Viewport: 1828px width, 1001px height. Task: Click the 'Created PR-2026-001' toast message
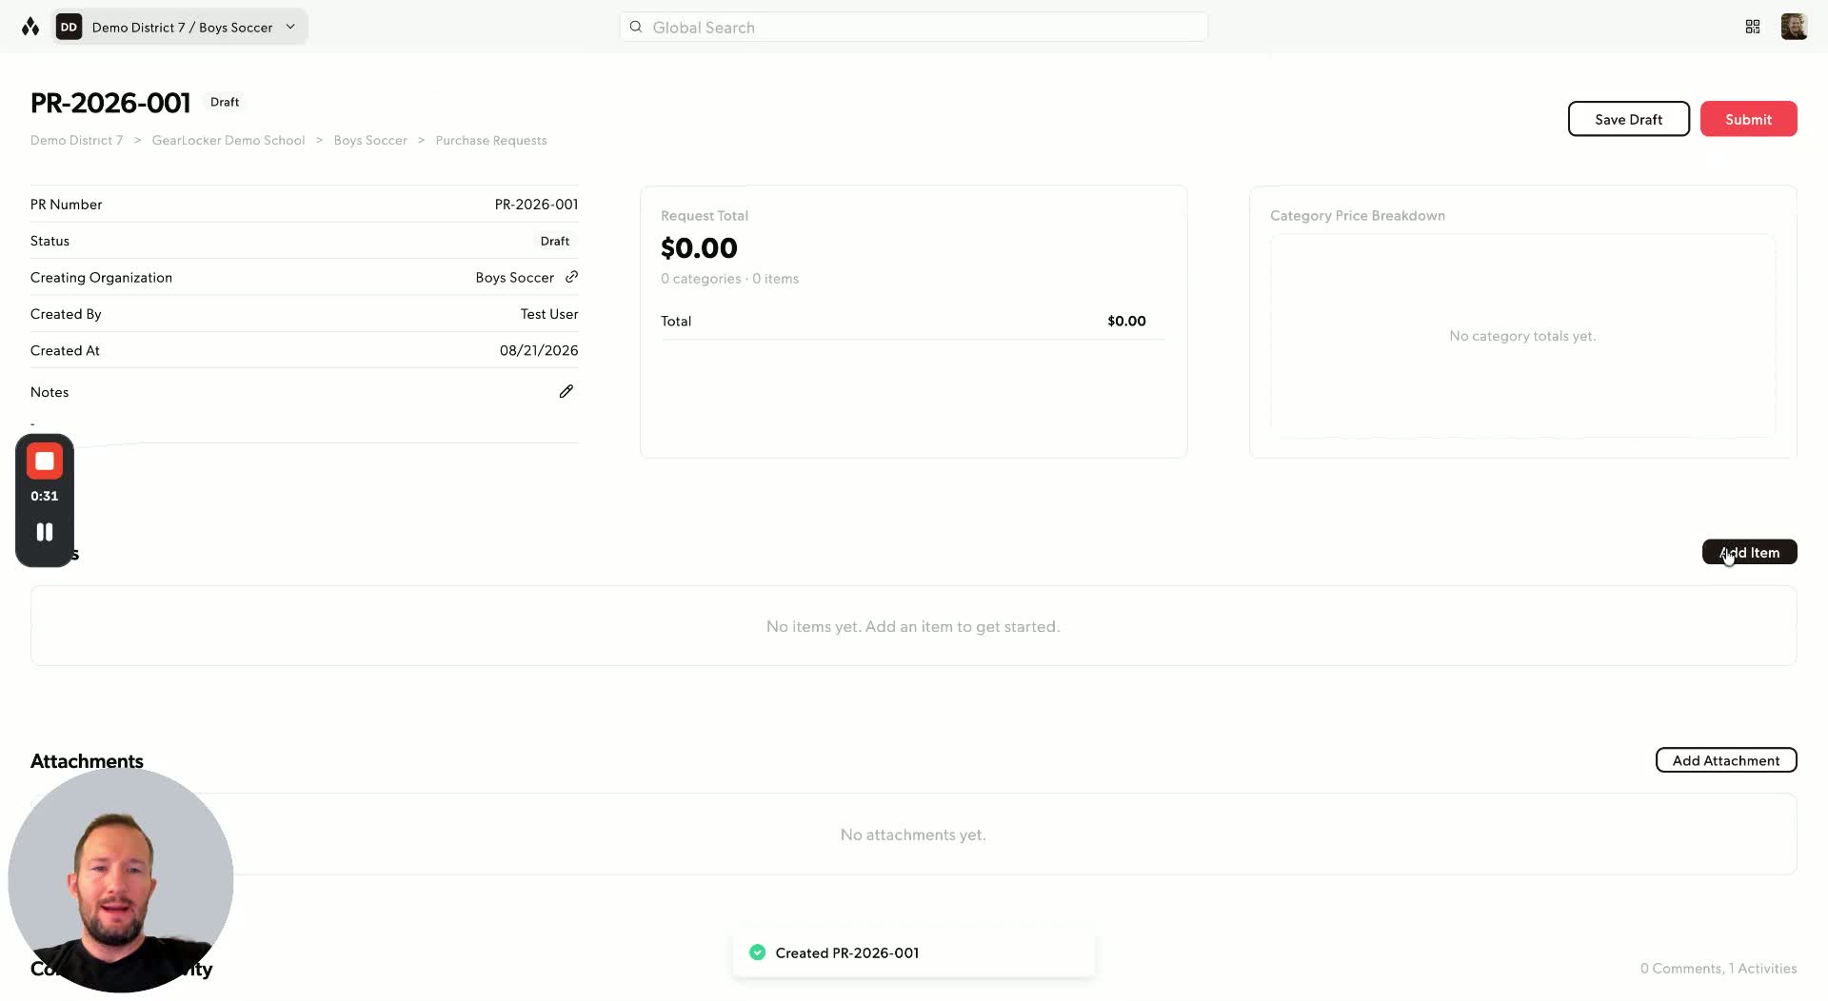coord(847,952)
